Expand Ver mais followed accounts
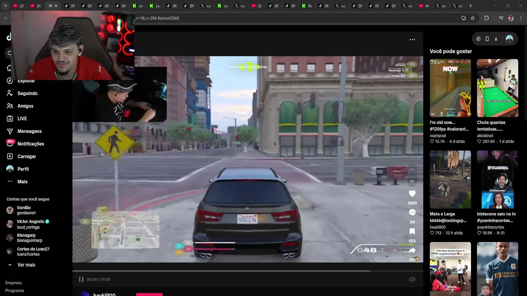Viewport: 527px width, 296px height. tap(21, 265)
